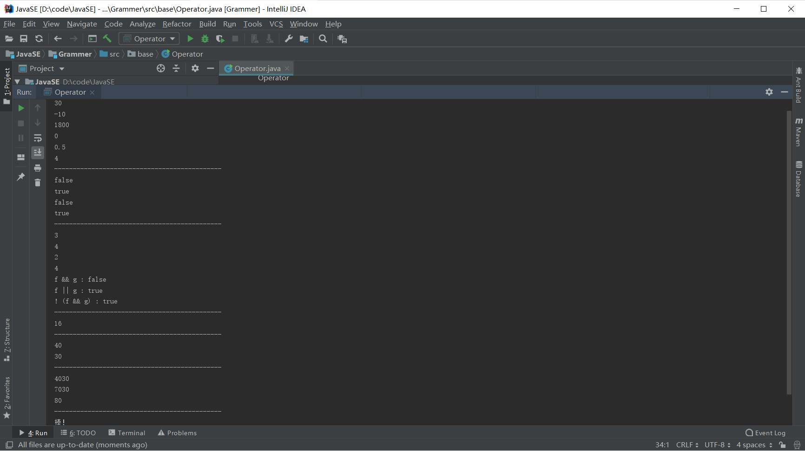805x451 pixels.
Task: Click the src breadcrumb
Action: click(110, 54)
